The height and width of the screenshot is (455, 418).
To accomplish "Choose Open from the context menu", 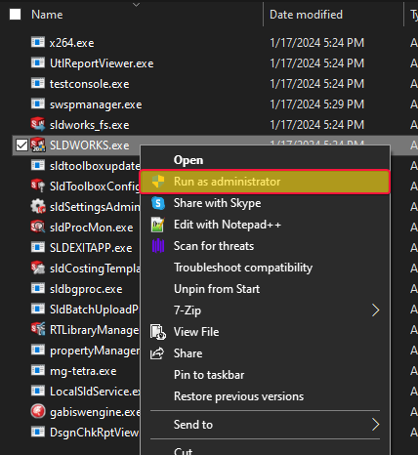I will [x=265, y=160].
